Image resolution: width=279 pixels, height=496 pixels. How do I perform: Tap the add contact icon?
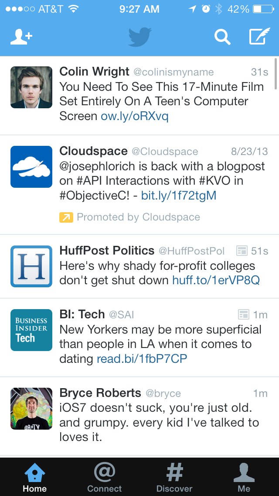pyautogui.click(x=21, y=37)
